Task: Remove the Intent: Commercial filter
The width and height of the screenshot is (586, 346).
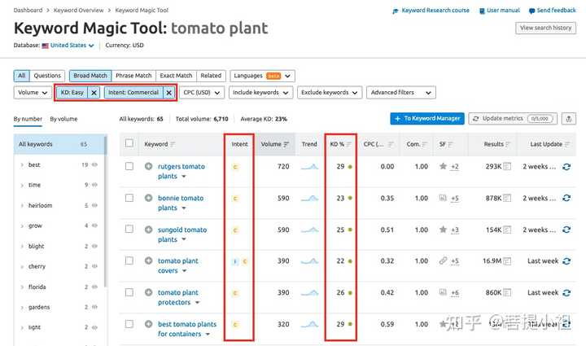Action: click(169, 93)
